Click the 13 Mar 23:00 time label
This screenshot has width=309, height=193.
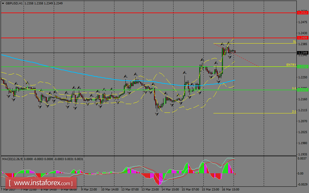point(150,190)
